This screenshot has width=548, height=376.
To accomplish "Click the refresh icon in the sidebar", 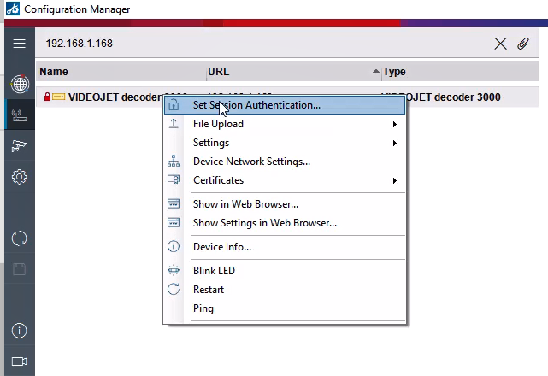I will tap(18, 238).
